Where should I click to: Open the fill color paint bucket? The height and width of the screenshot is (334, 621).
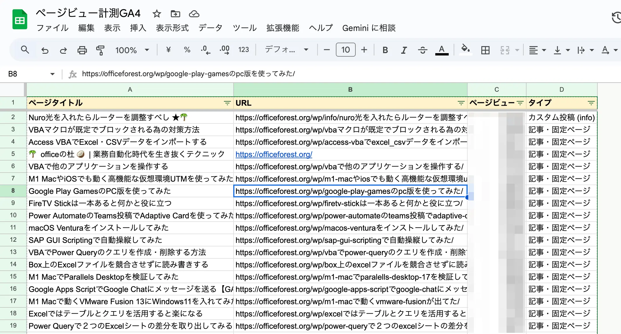(x=465, y=49)
